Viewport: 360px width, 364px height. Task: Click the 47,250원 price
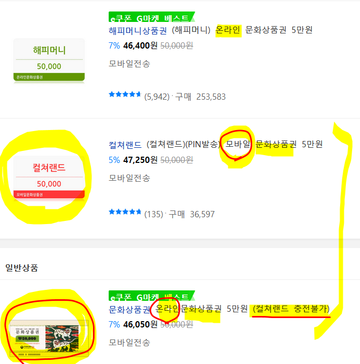[140, 160]
